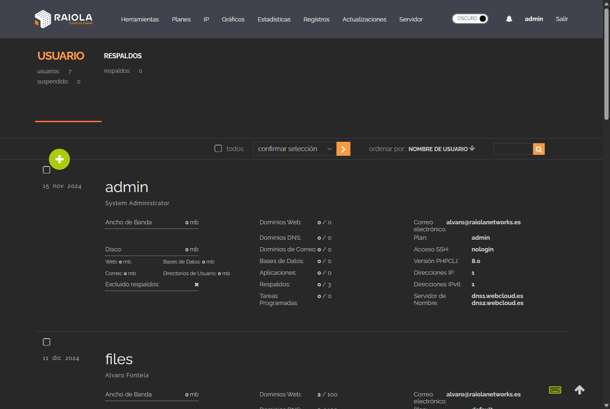This screenshot has height=409, width=610.
Task: Tick the checkbox for the admin user
Action: (x=47, y=170)
